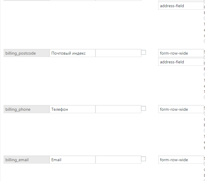The height and width of the screenshot is (181, 205).
Task: Click the topmost address-field class input
Action: [181, 6]
